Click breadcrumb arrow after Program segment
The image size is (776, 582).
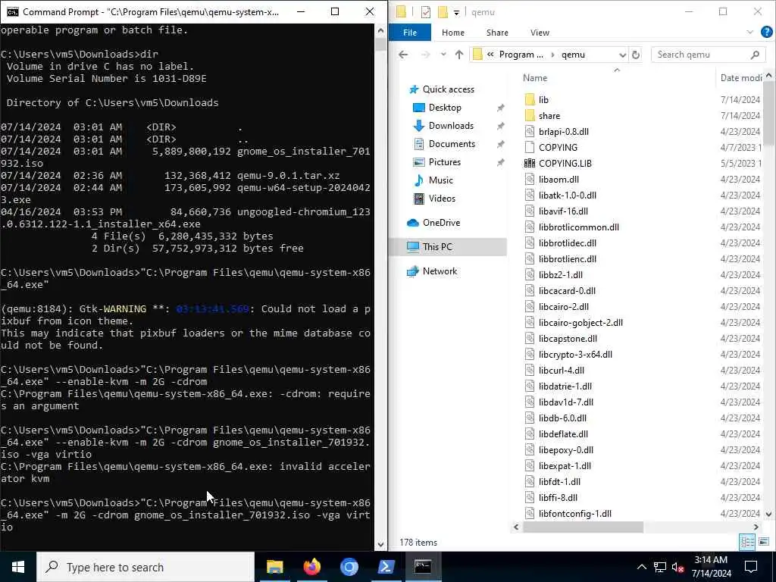pos(552,55)
